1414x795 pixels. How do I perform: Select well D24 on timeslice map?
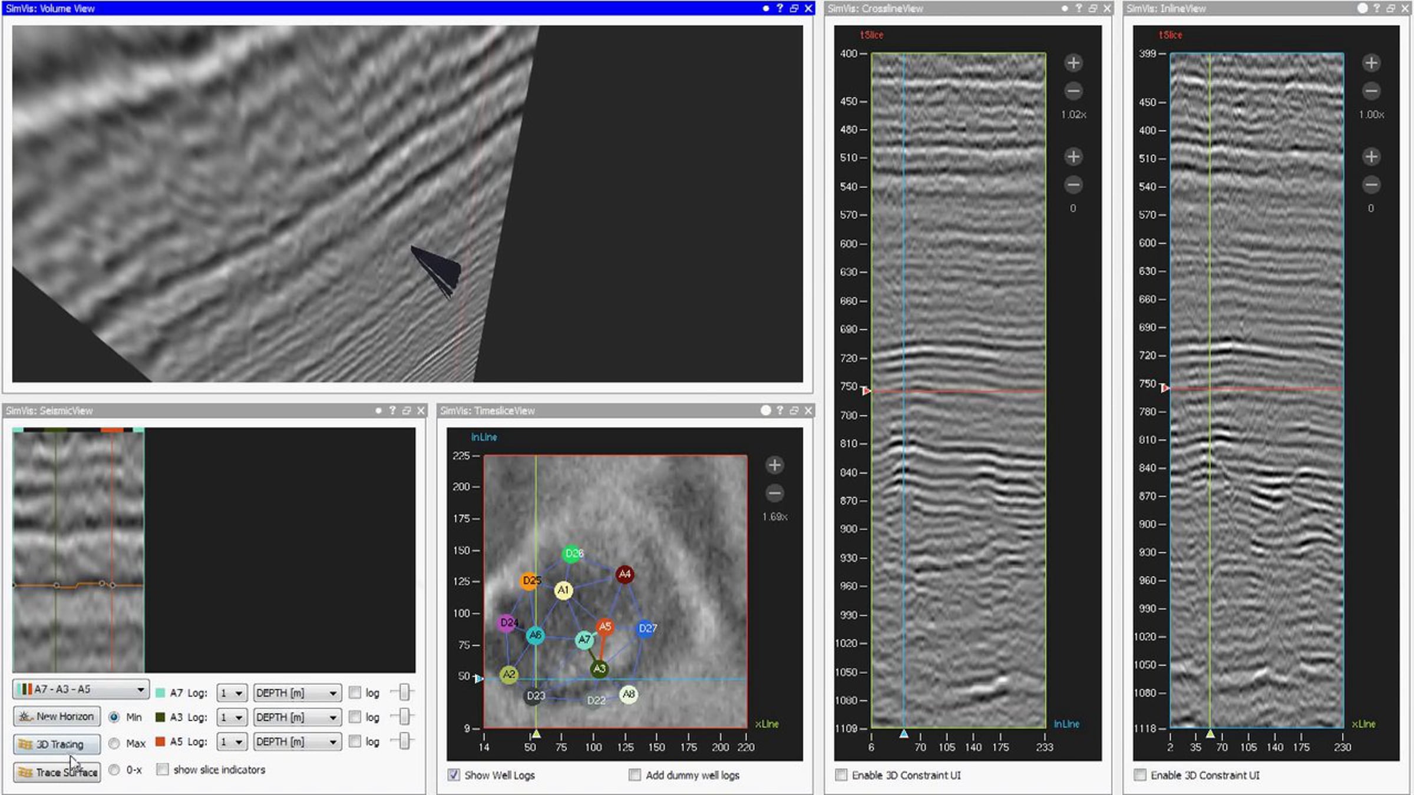coord(508,623)
